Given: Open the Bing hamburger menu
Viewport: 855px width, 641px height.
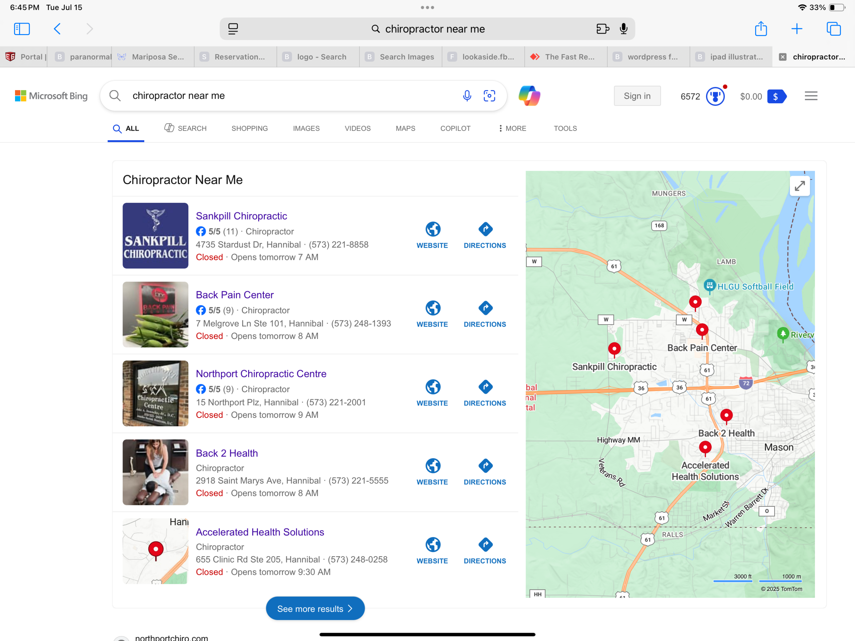Looking at the screenshot, I should coord(811,96).
